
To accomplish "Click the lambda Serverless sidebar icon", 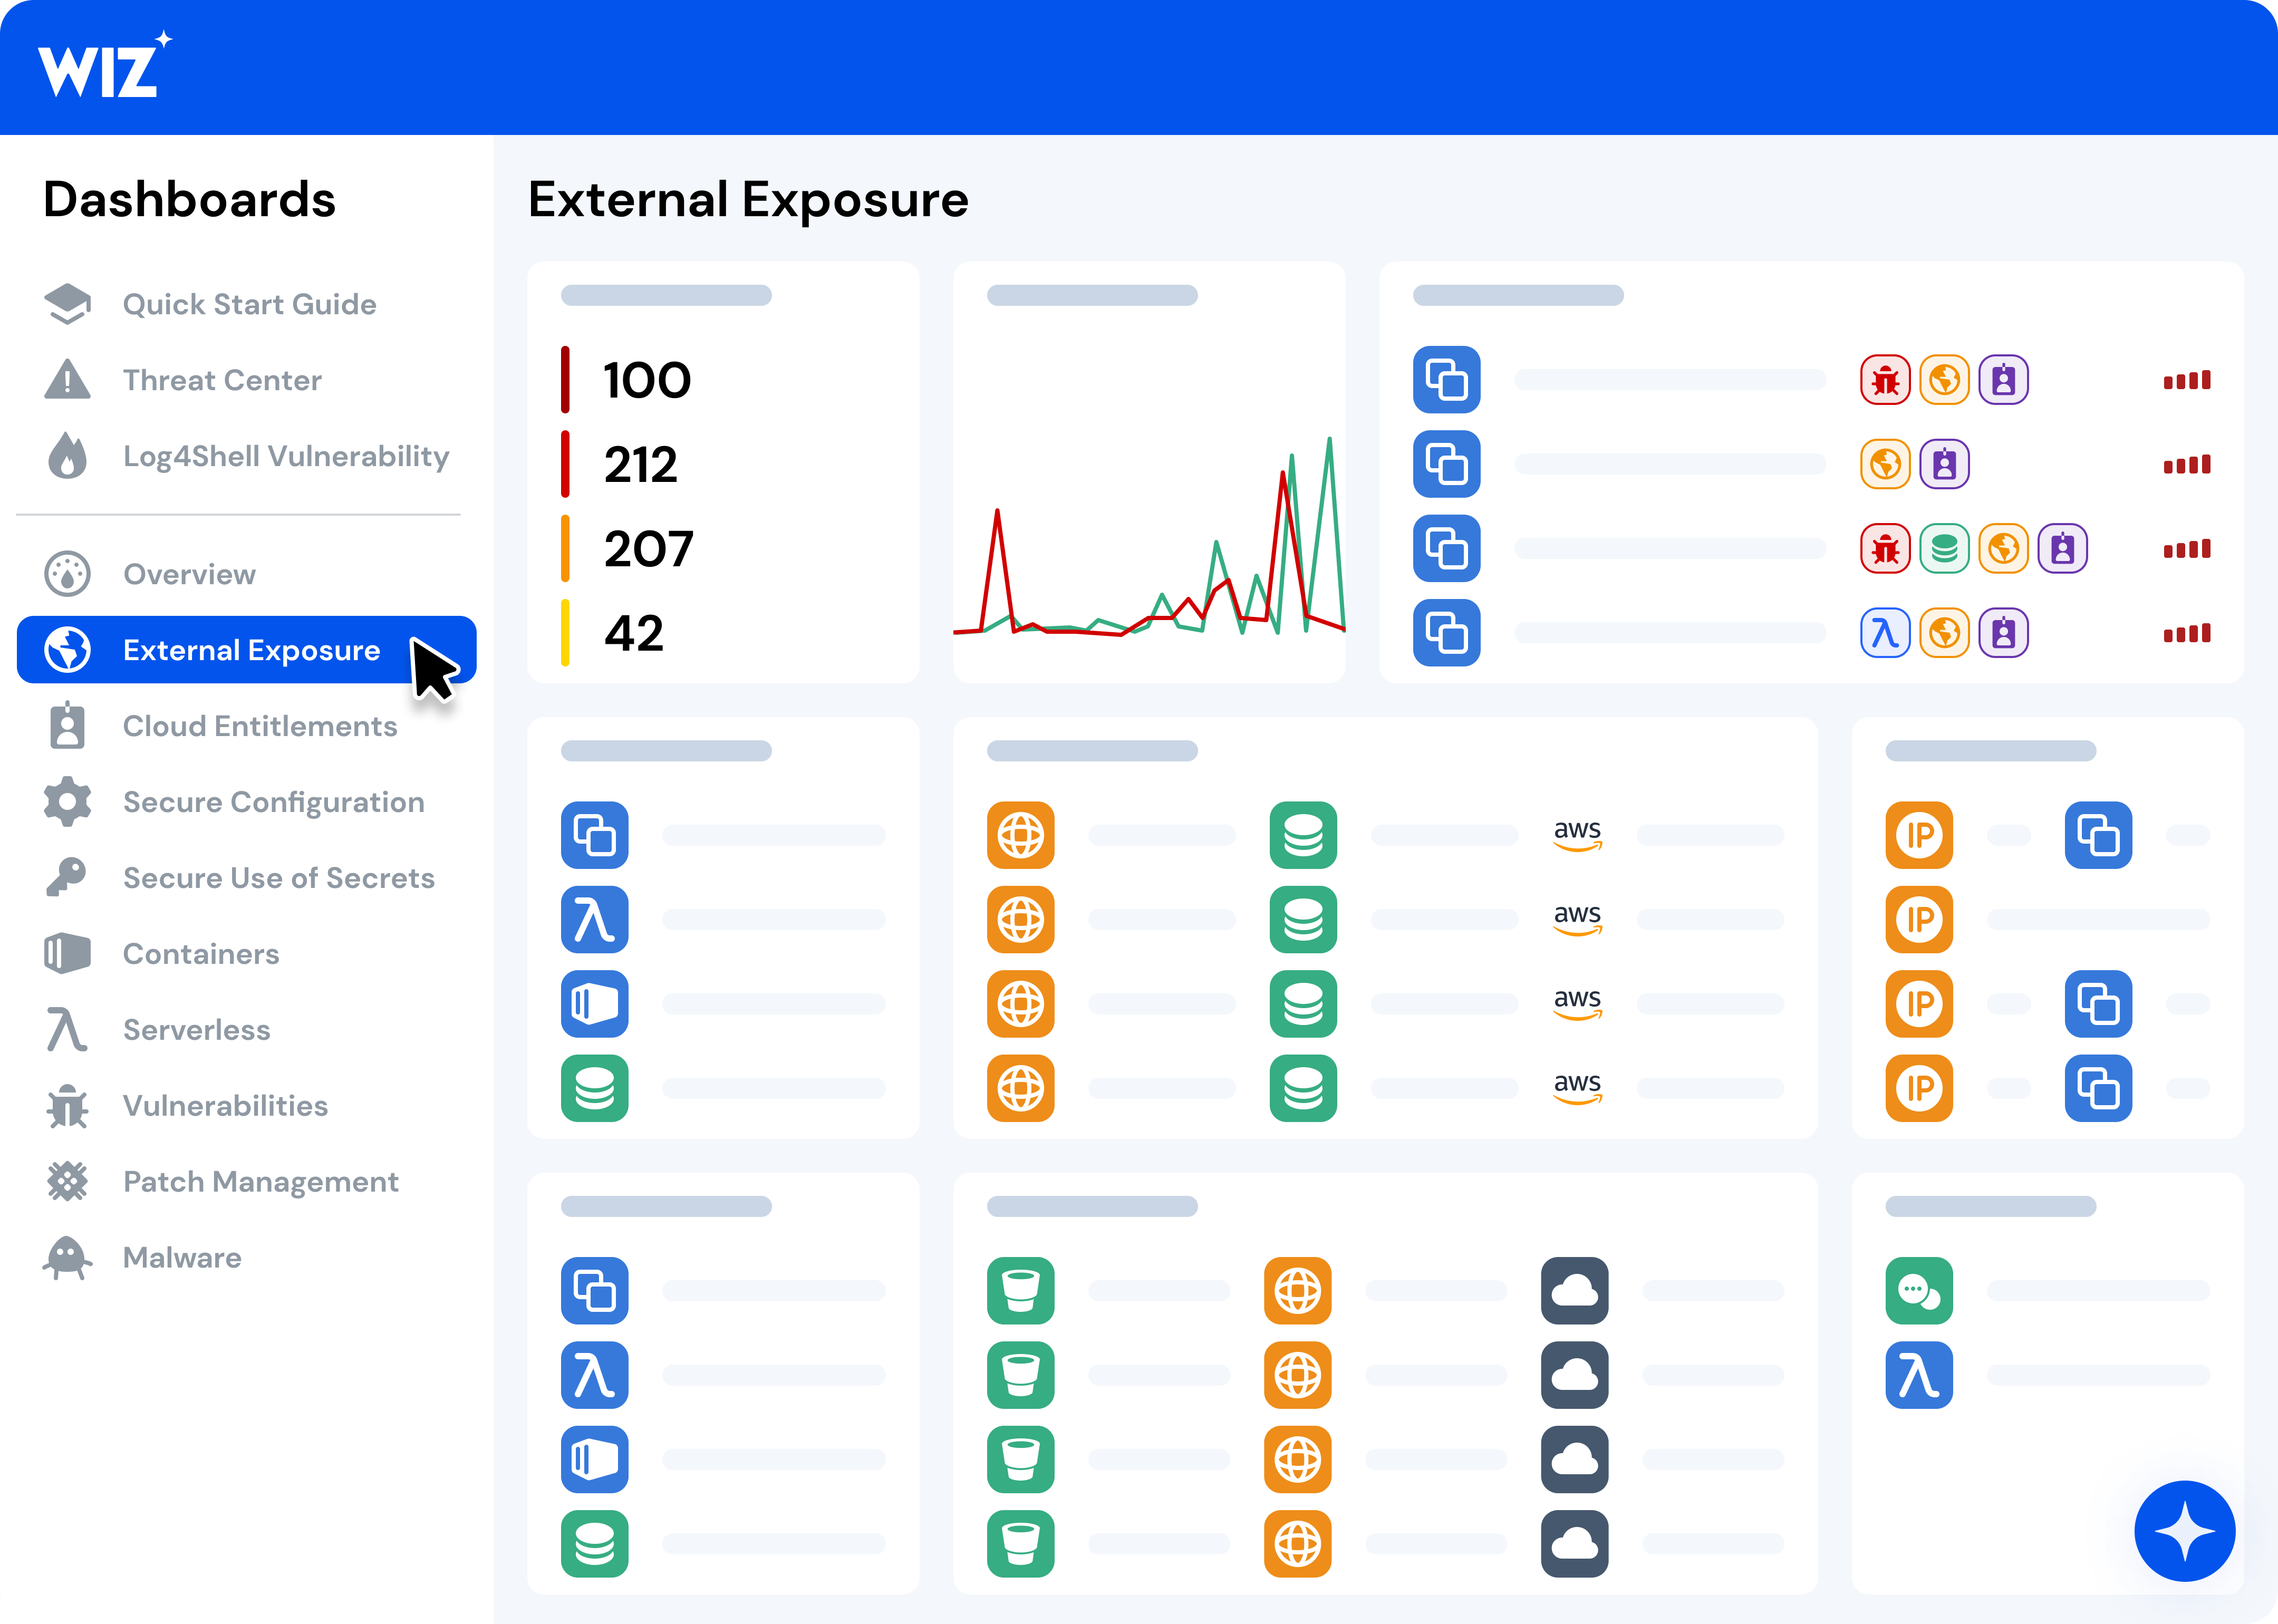I will [67, 1030].
